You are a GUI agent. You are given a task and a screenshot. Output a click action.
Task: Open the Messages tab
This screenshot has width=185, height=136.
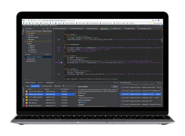pos(50,82)
